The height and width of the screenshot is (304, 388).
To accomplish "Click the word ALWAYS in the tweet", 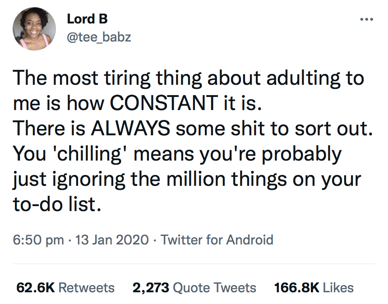I will coord(131,129).
